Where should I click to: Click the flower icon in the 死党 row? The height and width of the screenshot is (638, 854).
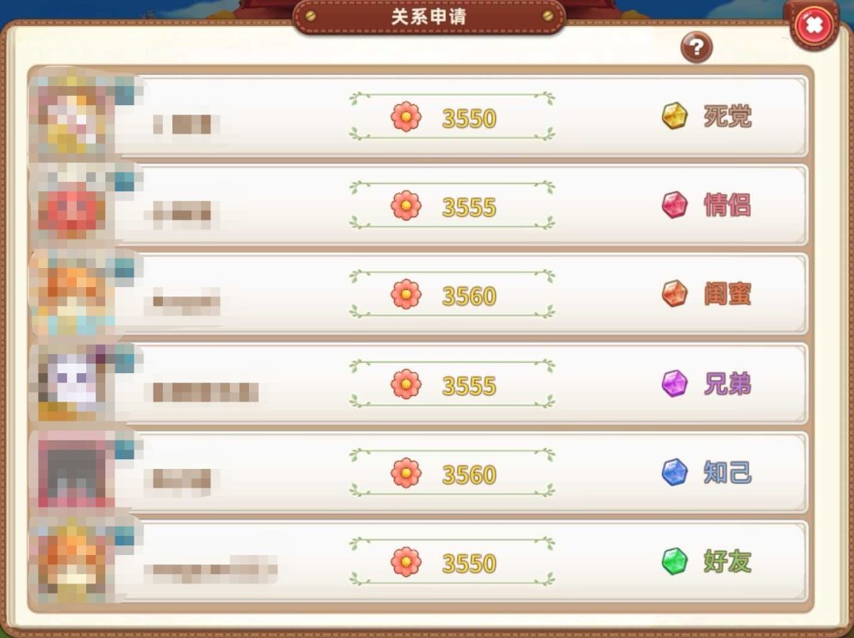406,117
